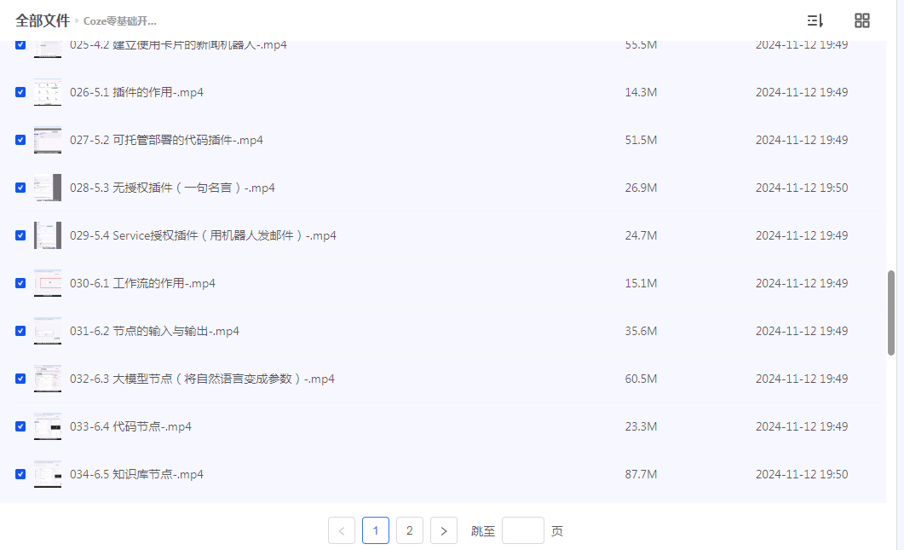The width and height of the screenshot is (904, 550).
Task: Open 029-5.4 Service授权插件 video file
Action: point(203,235)
